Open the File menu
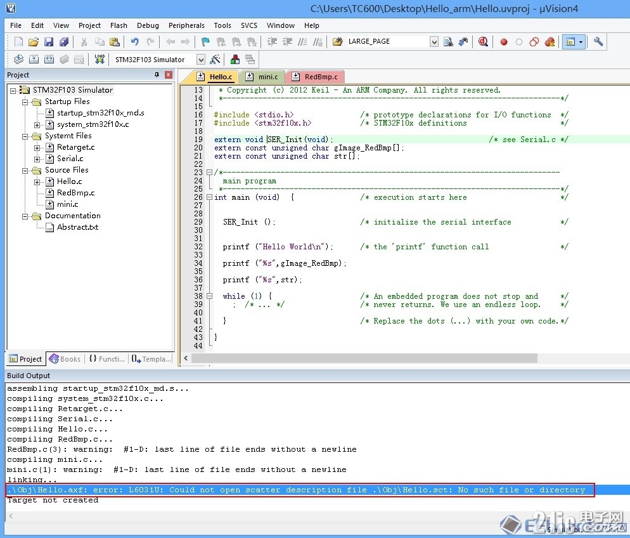The height and width of the screenshot is (538, 630). 16,25
